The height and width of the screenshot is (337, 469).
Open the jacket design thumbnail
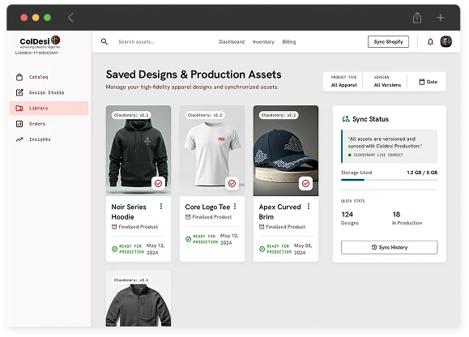139,299
